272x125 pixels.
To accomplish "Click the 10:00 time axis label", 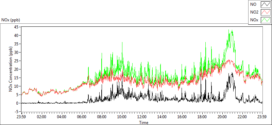I will [x=122, y=117].
